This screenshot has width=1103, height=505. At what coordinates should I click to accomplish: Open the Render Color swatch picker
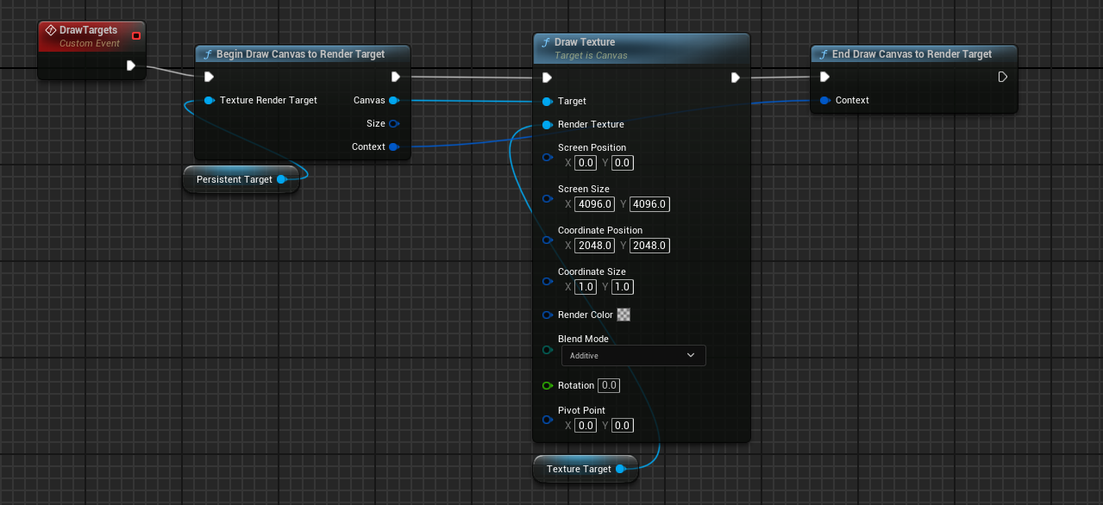(624, 315)
